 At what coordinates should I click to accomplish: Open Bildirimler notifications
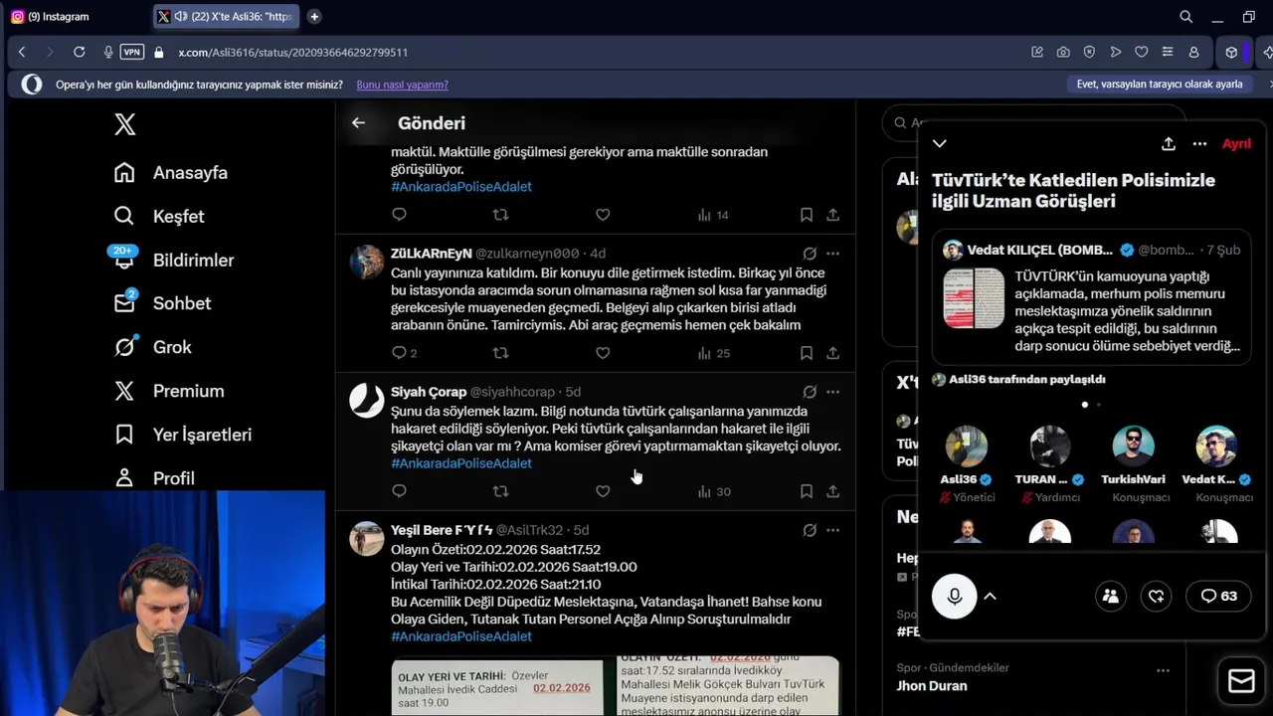tap(173, 261)
